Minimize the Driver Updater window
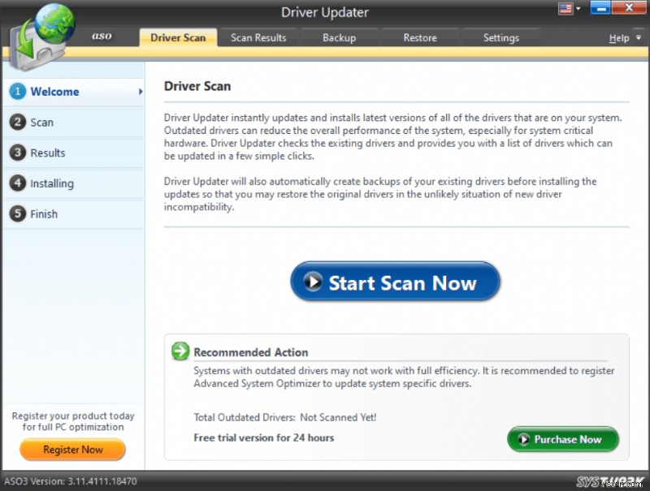This screenshot has height=491, width=650. [600, 8]
